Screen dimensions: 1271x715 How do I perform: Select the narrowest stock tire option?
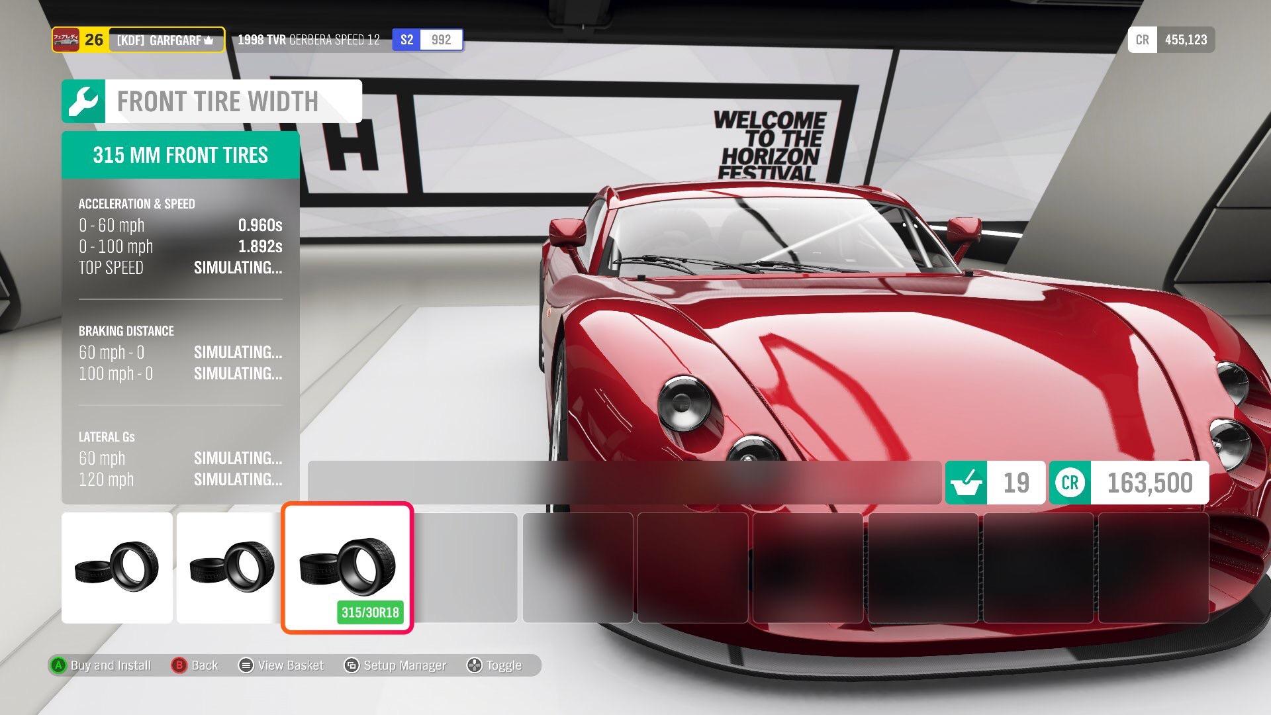point(117,567)
